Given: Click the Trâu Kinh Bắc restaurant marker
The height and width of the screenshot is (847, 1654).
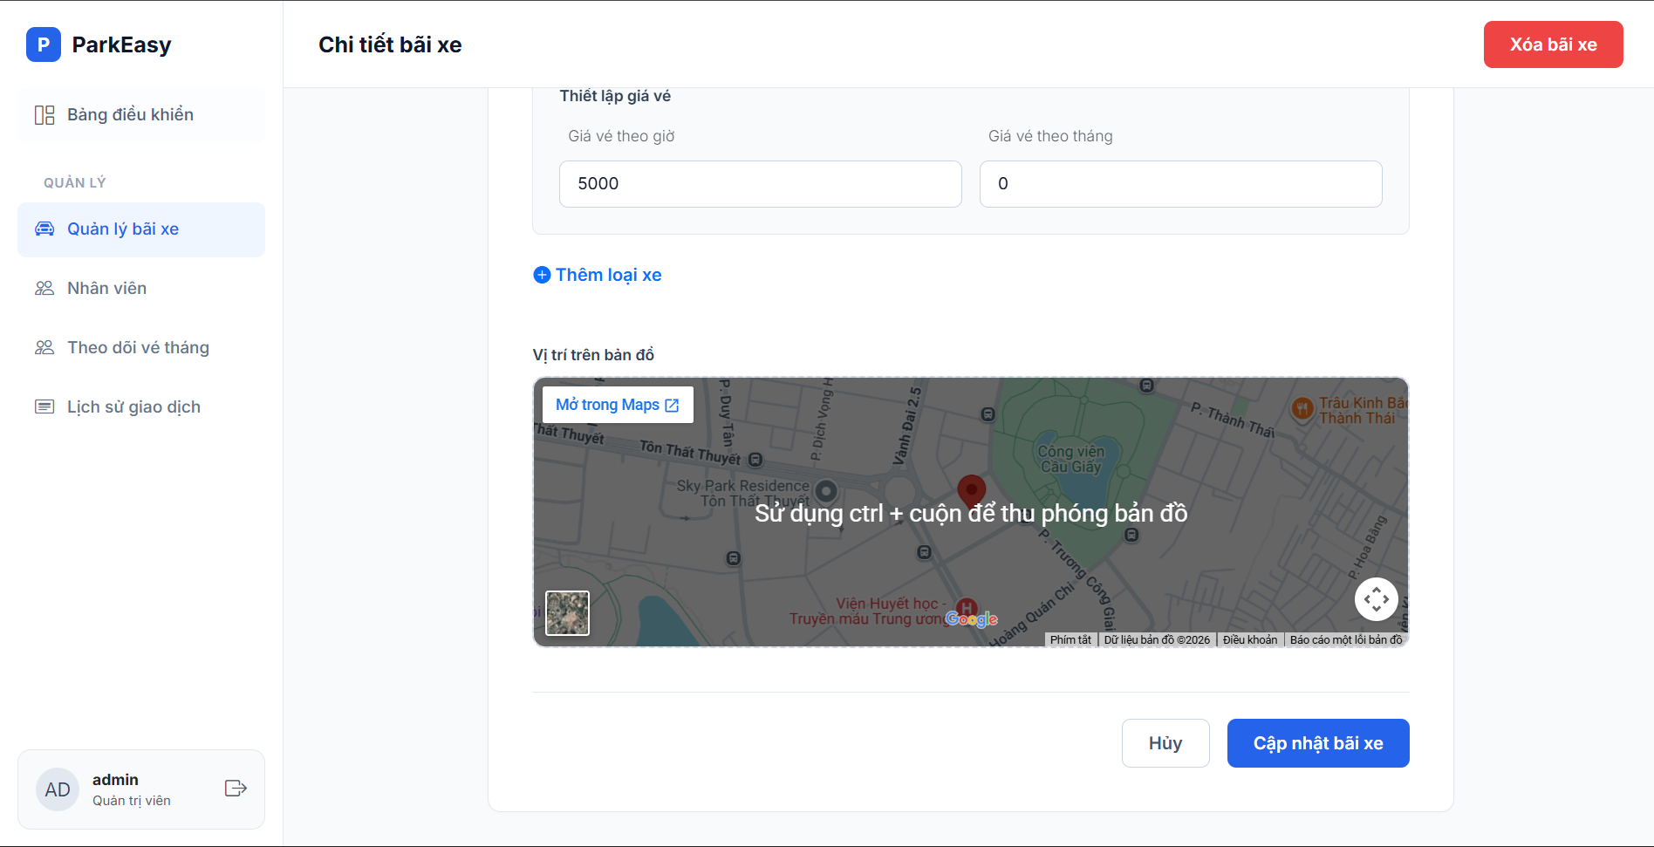Looking at the screenshot, I should click(x=1302, y=408).
